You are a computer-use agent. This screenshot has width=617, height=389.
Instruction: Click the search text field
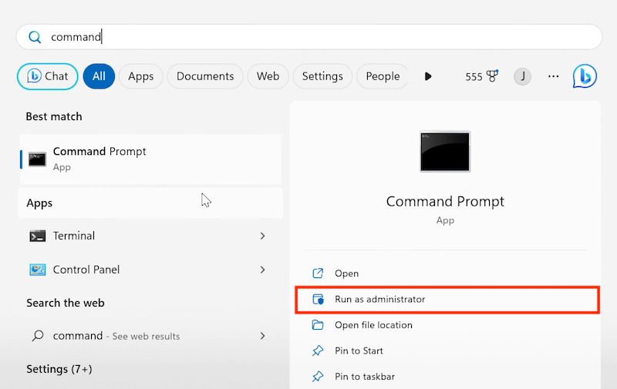coord(308,37)
